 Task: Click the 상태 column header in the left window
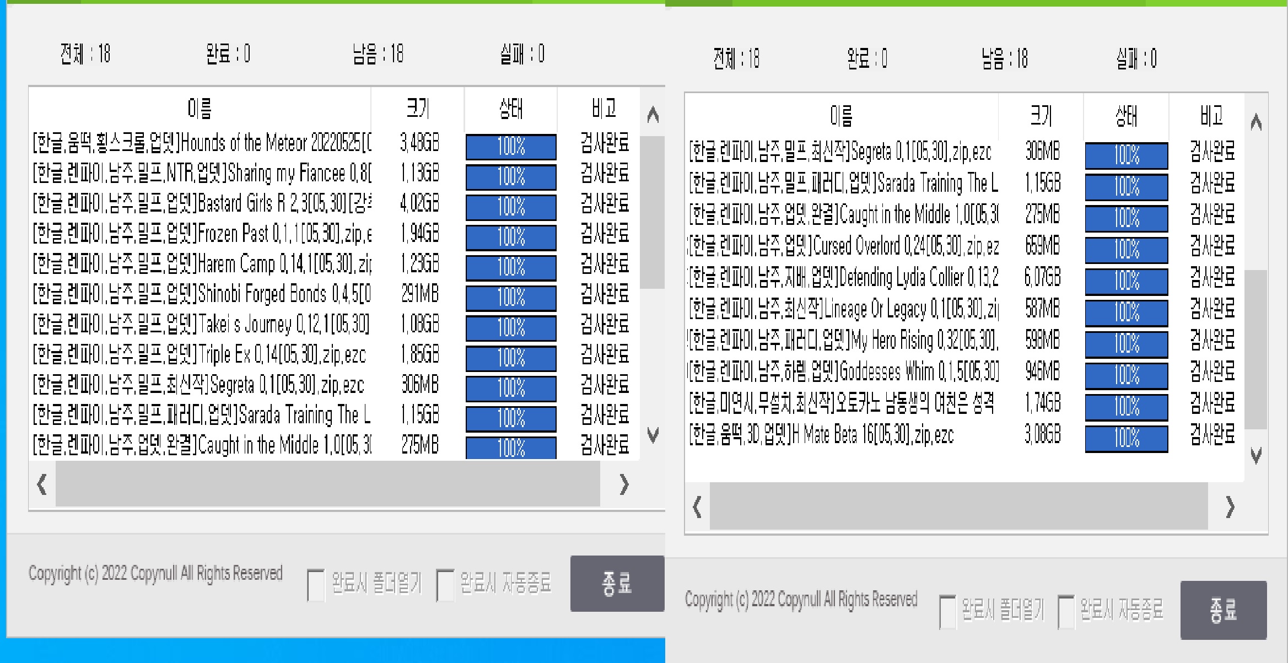[x=510, y=108]
